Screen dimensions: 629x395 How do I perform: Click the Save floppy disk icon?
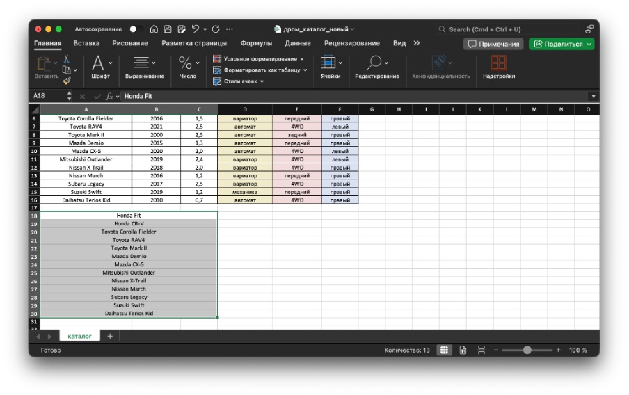[x=168, y=29]
